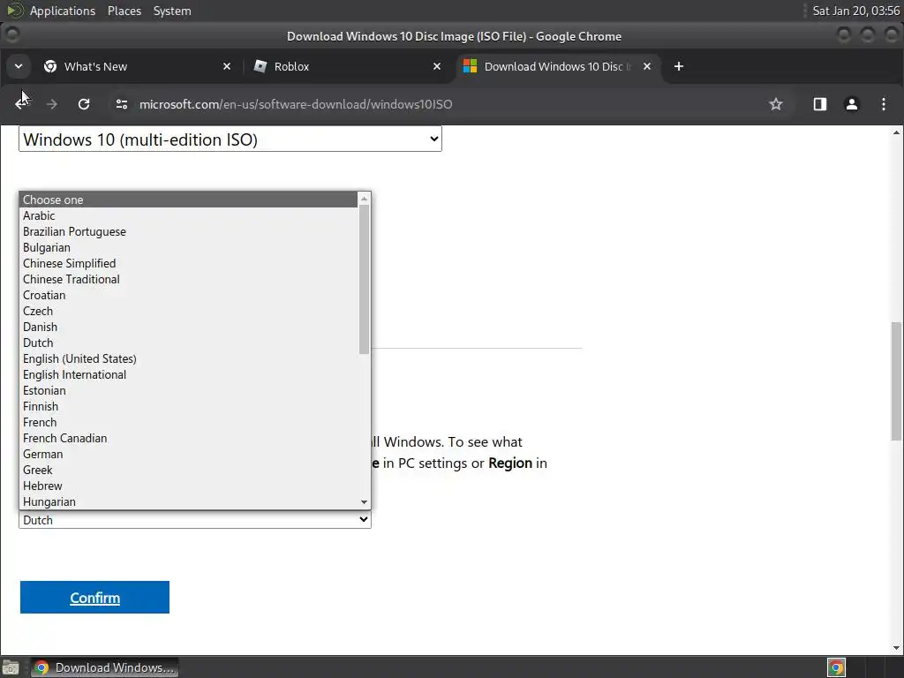Pick Chinese Simplified language
904x678 pixels.
click(189, 263)
